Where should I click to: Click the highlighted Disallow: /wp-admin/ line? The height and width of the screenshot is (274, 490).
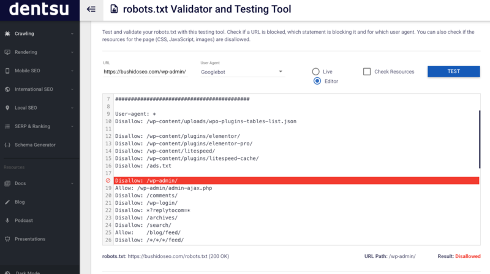pos(296,180)
